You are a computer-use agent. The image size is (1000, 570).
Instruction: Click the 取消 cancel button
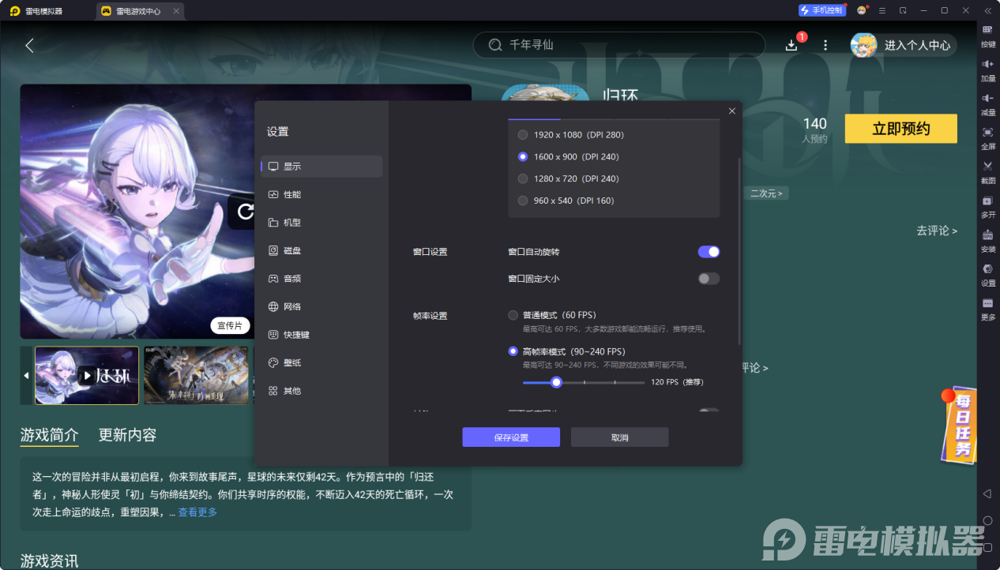[620, 437]
